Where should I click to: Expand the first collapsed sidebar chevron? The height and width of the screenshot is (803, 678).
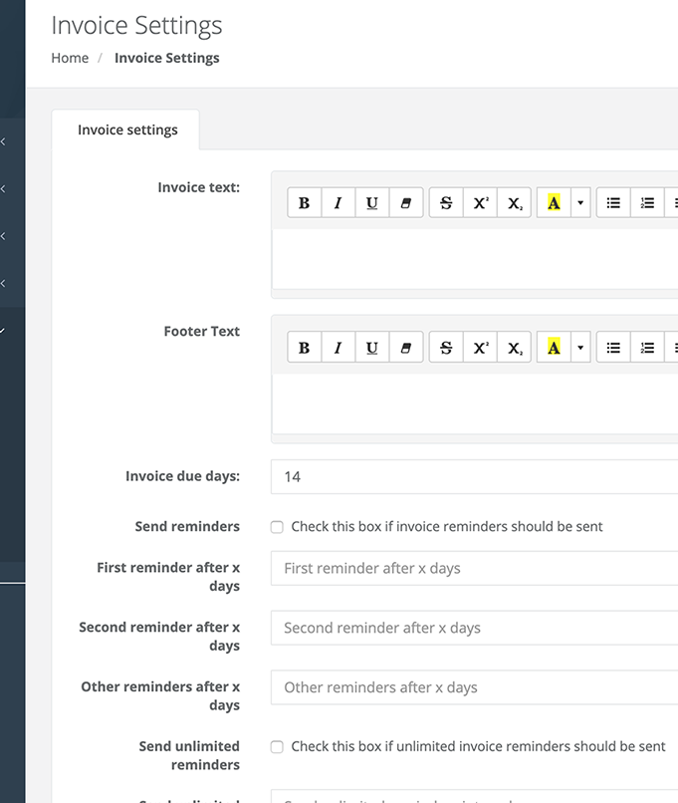(4, 141)
